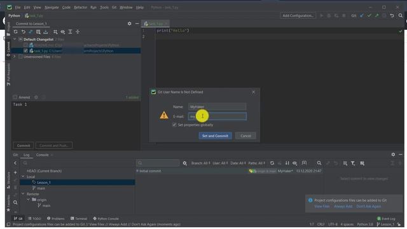Toggle Set properties globally checkbox

click(174, 125)
